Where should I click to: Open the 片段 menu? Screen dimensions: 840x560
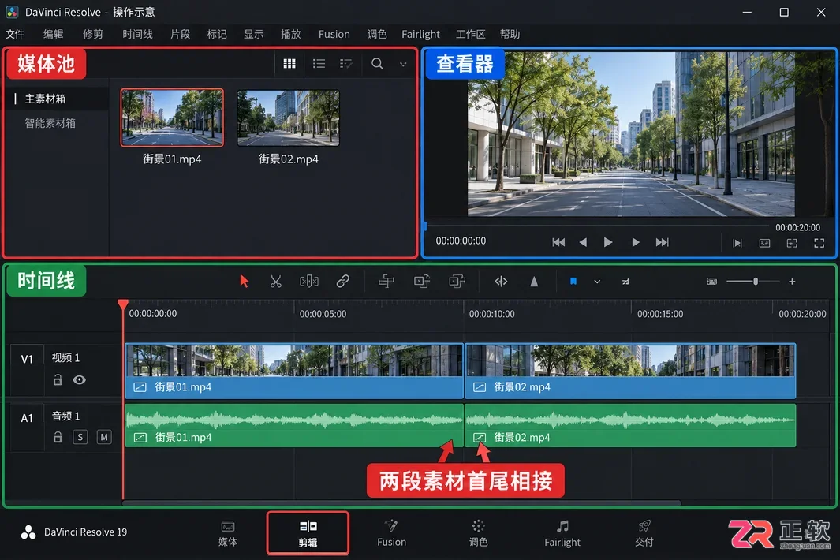point(180,34)
